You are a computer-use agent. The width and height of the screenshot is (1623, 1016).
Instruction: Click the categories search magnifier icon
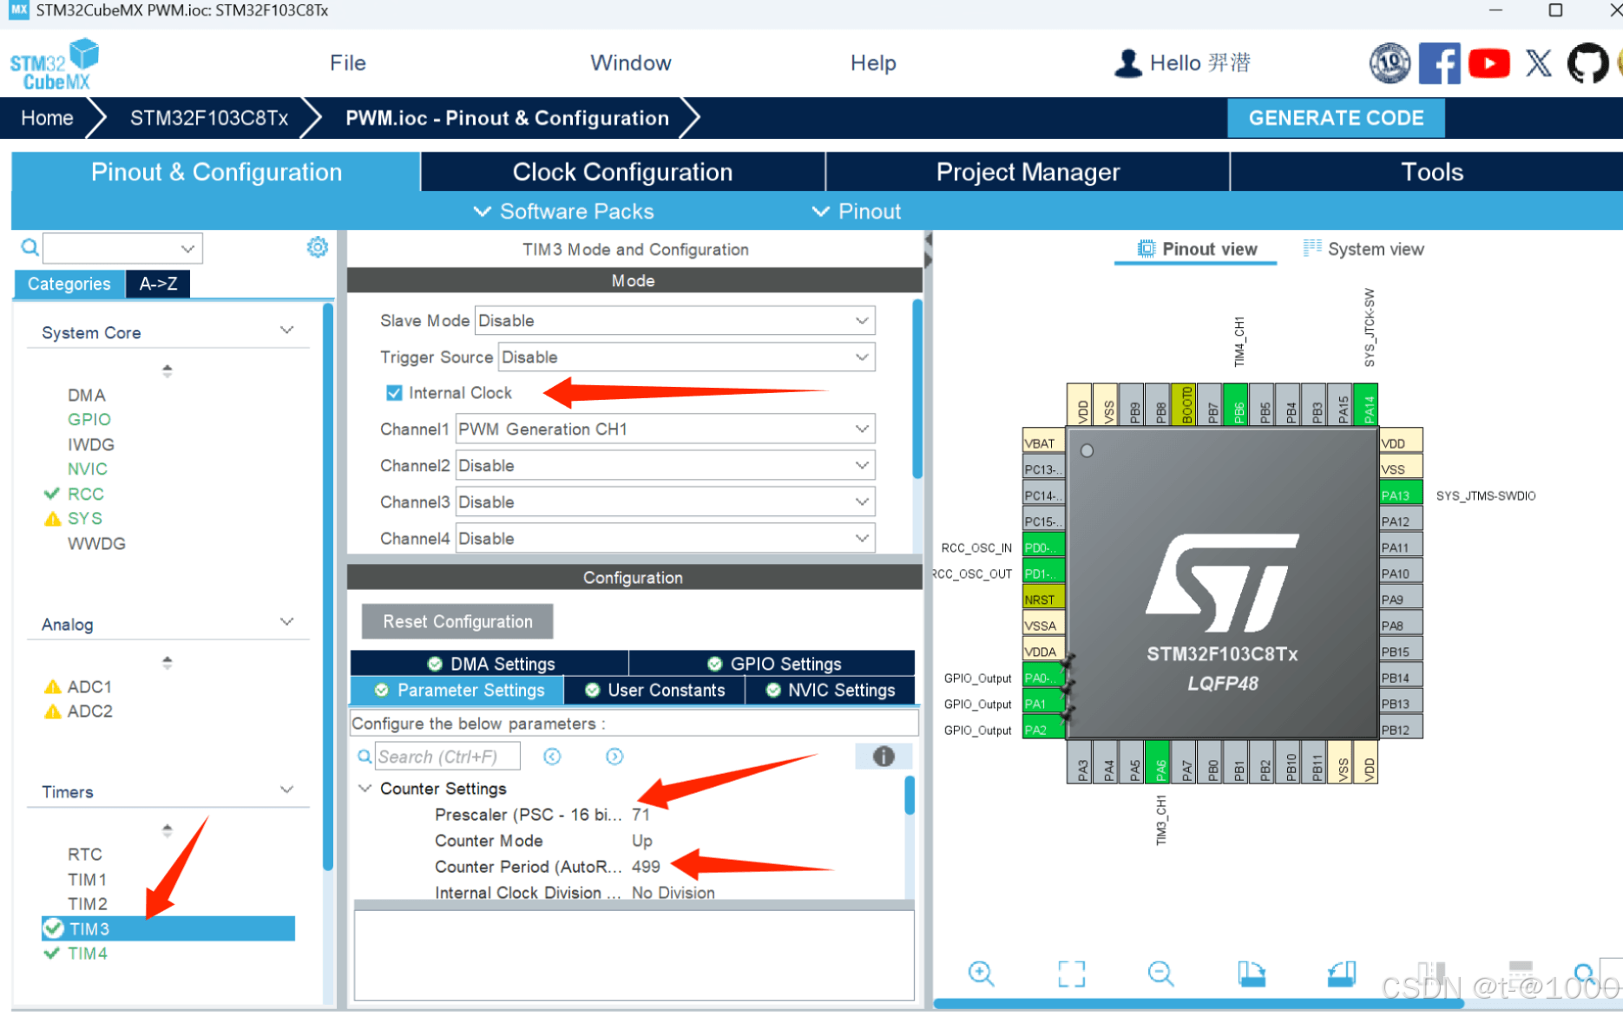30,248
